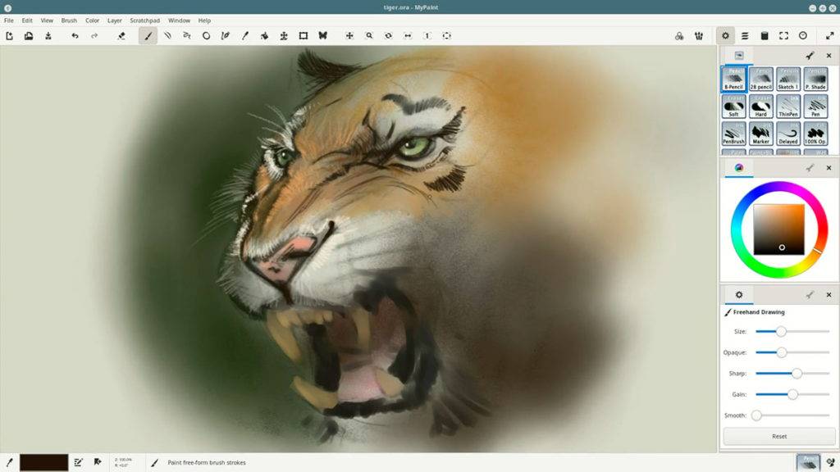Viewport: 840px width, 472px height.
Task: Toggle the Layers panel button
Action: (x=745, y=36)
